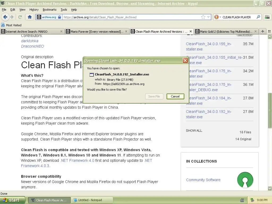The width and height of the screenshot is (272, 204).
Task: Open the address bar history dropdown arrow
Action: 208,17
